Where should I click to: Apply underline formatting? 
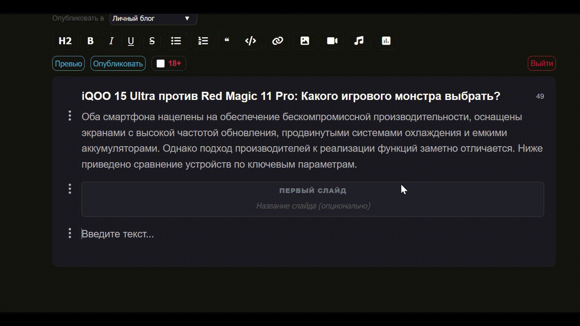point(131,41)
